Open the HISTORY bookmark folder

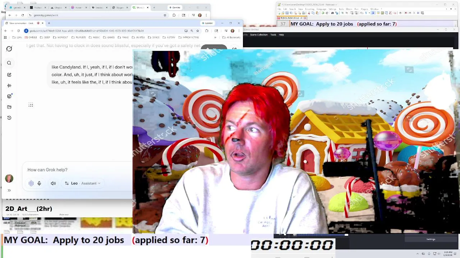[169, 37]
